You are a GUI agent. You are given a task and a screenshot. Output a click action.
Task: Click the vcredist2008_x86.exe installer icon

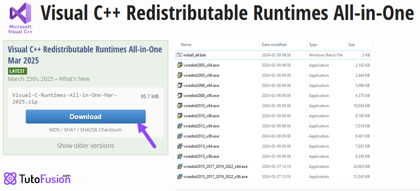(179, 95)
